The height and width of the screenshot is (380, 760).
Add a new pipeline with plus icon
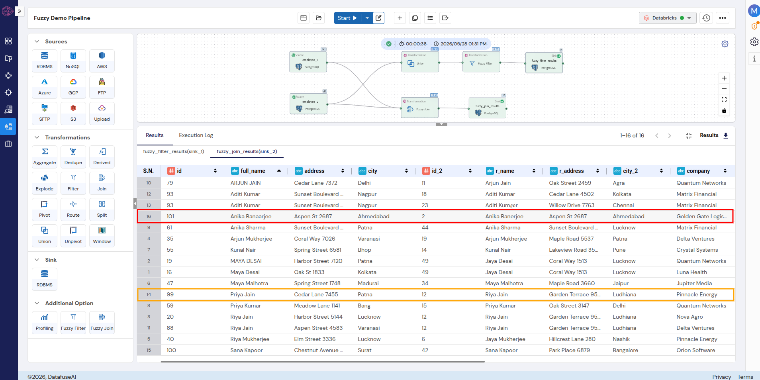tap(400, 18)
